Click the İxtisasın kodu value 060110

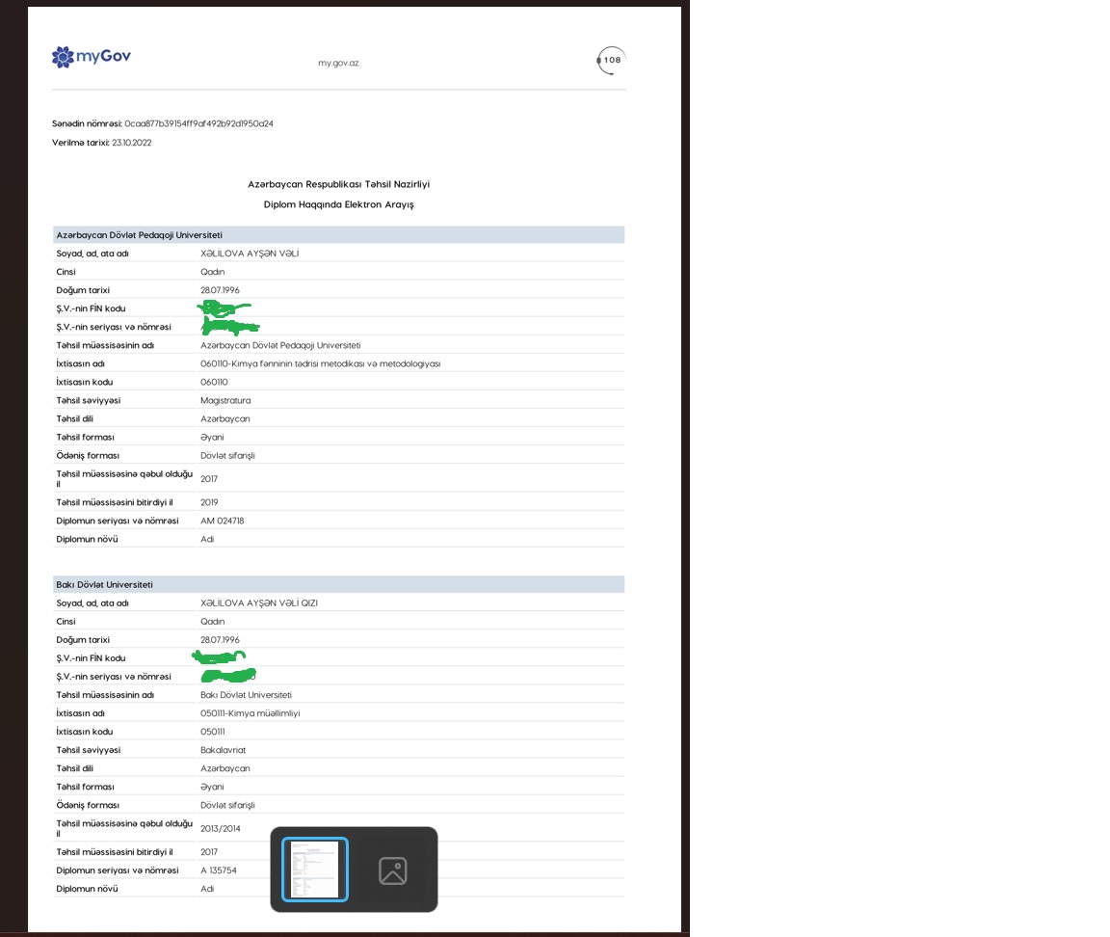214,383
